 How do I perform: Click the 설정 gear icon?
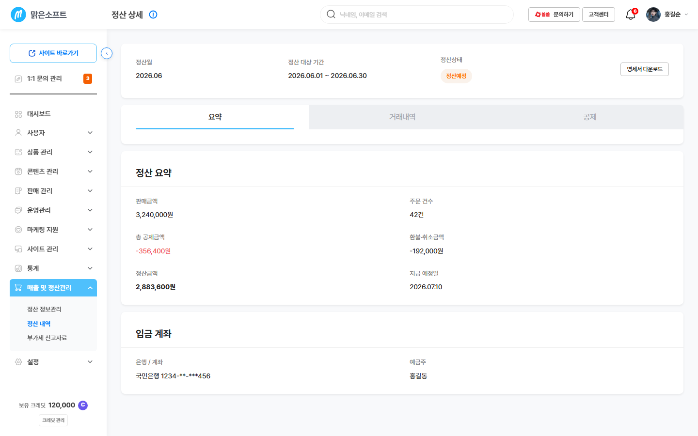(x=18, y=362)
